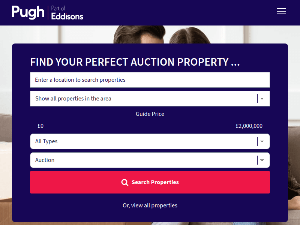Click the chevron beside 'Auction'

tap(262, 160)
